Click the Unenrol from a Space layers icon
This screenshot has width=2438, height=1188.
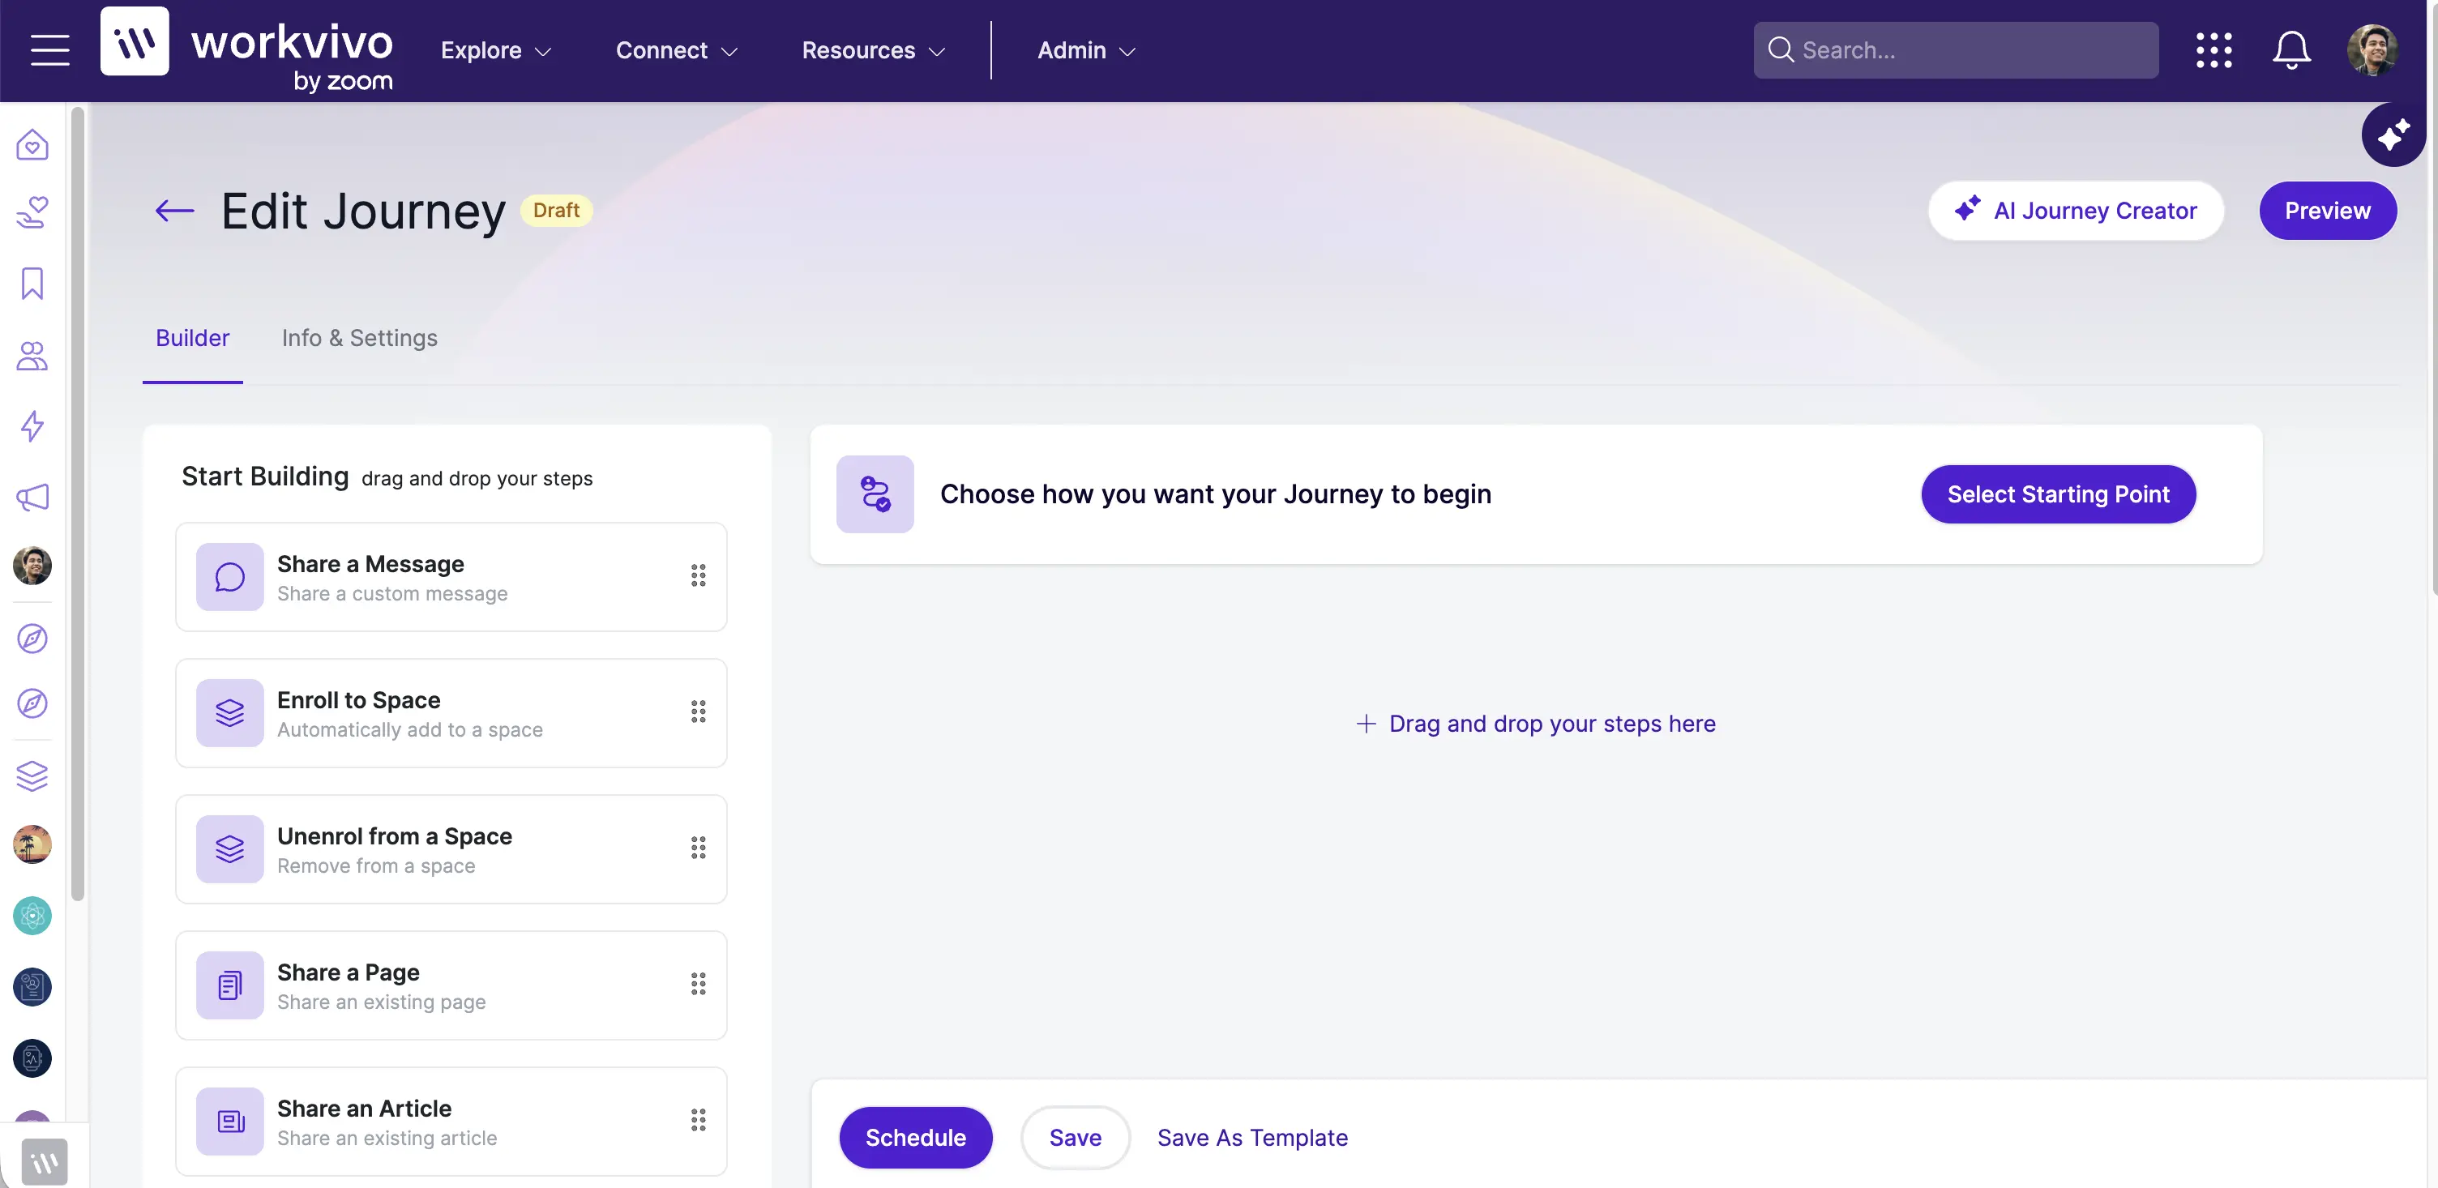coord(230,849)
